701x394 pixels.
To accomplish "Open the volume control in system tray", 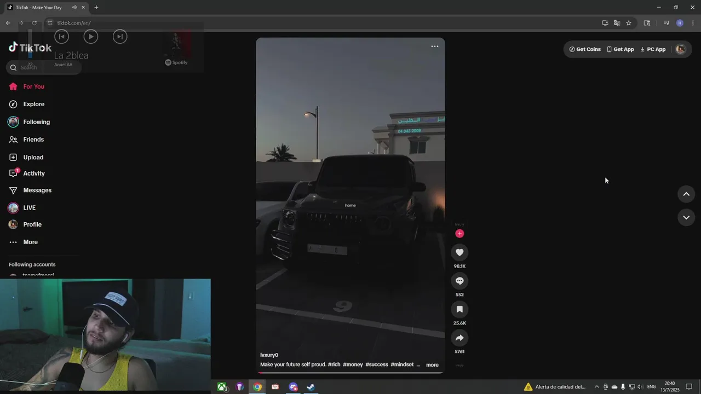I will pyautogui.click(x=640, y=387).
